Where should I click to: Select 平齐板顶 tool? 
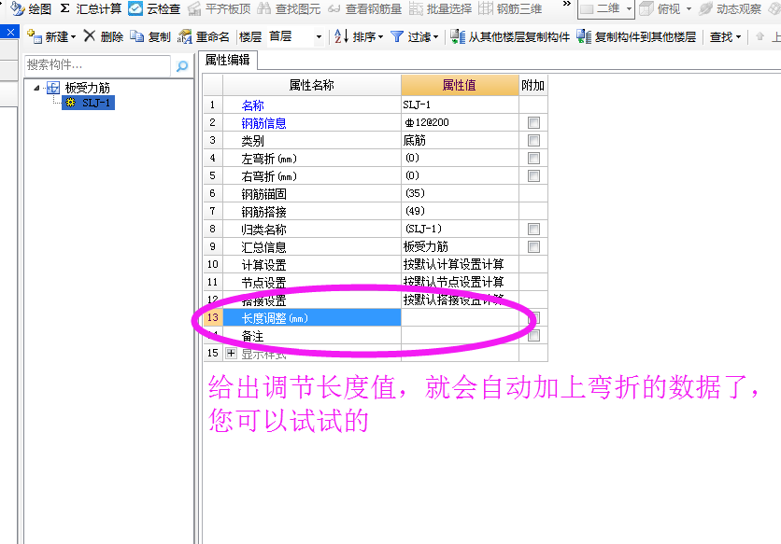tap(219, 8)
